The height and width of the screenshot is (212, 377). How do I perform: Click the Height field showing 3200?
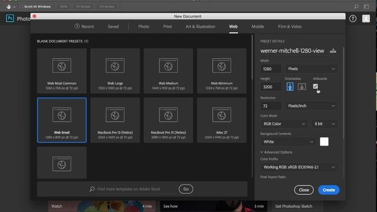[271, 87]
